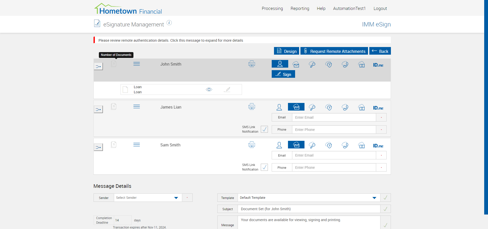Image resolution: width=488 pixels, height=229 pixels.
Task: Click the Message text area
Action: [x=309, y=222]
